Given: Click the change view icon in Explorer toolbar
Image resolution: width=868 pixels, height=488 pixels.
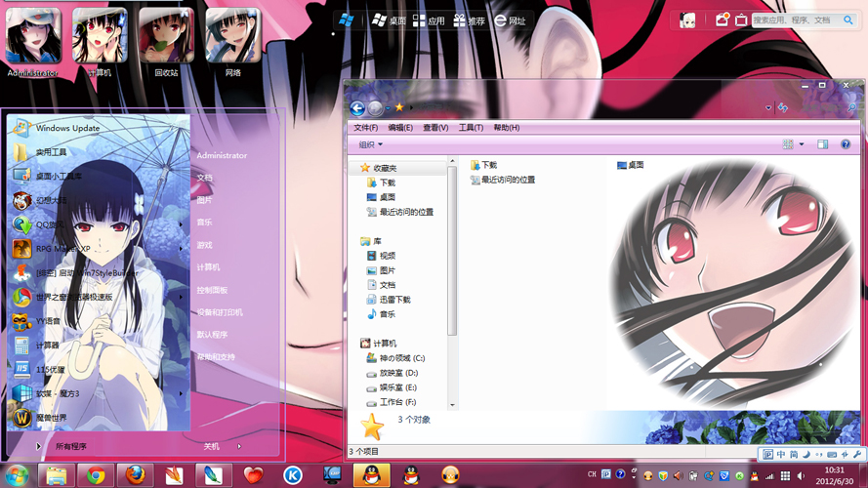Looking at the screenshot, I should coord(788,143).
